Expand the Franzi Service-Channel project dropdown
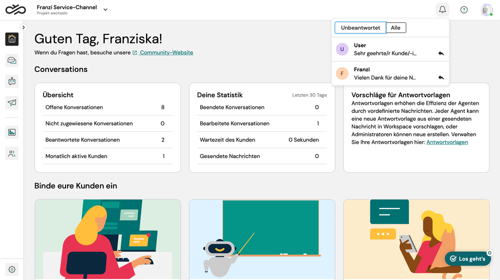The height and width of the screenshot is (280, 500). pyautogui.click(x=105, y=9)
